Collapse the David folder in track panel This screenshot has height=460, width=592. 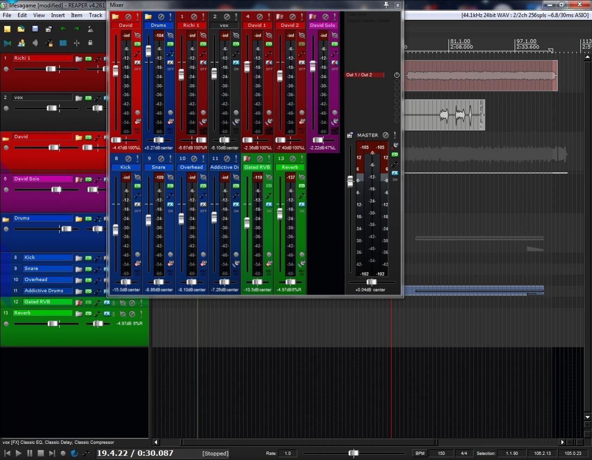(x=6, y=138)
